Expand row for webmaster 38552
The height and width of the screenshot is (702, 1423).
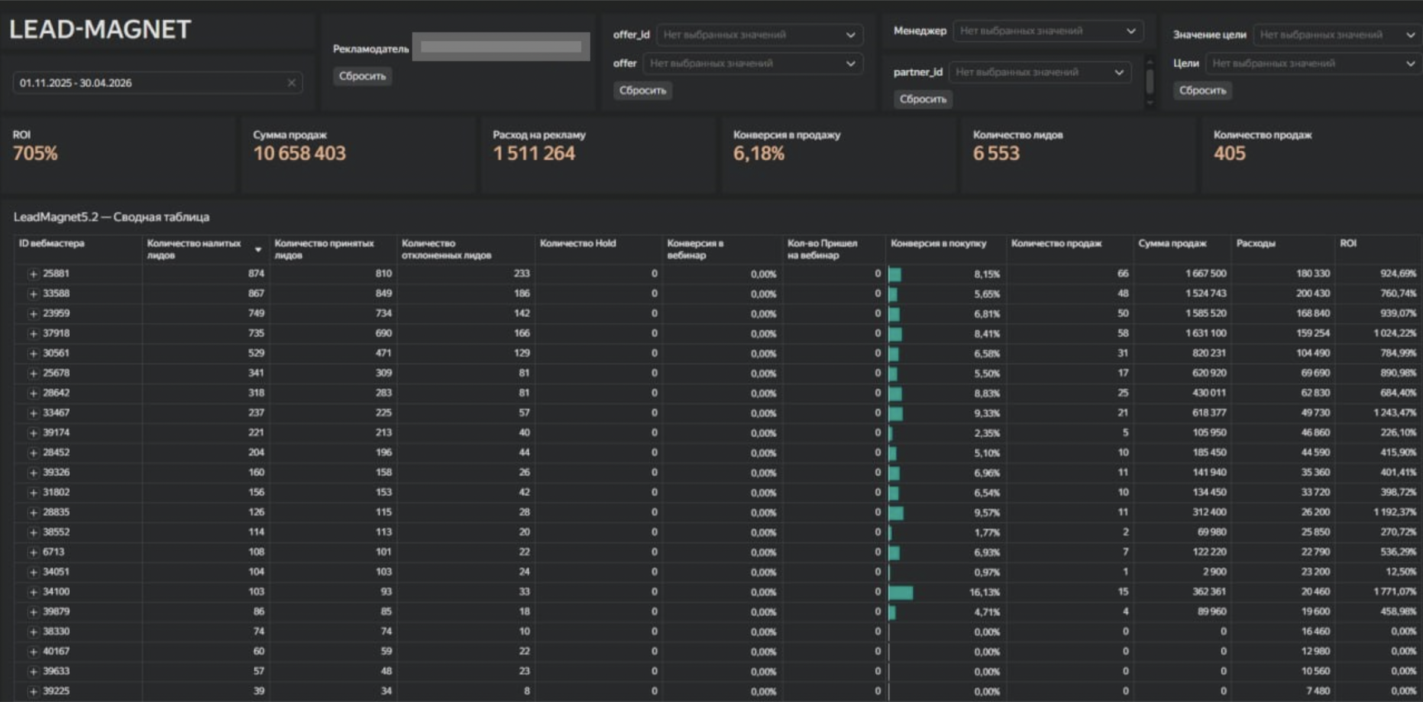[33, 532]
